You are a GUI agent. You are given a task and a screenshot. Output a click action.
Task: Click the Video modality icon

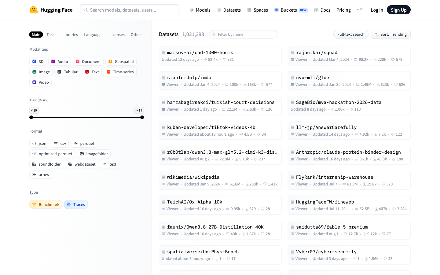[34, 82]
